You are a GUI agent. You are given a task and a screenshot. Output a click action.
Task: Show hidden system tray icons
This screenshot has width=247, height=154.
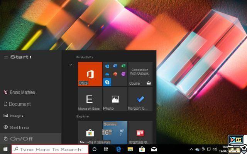(191, 149)
